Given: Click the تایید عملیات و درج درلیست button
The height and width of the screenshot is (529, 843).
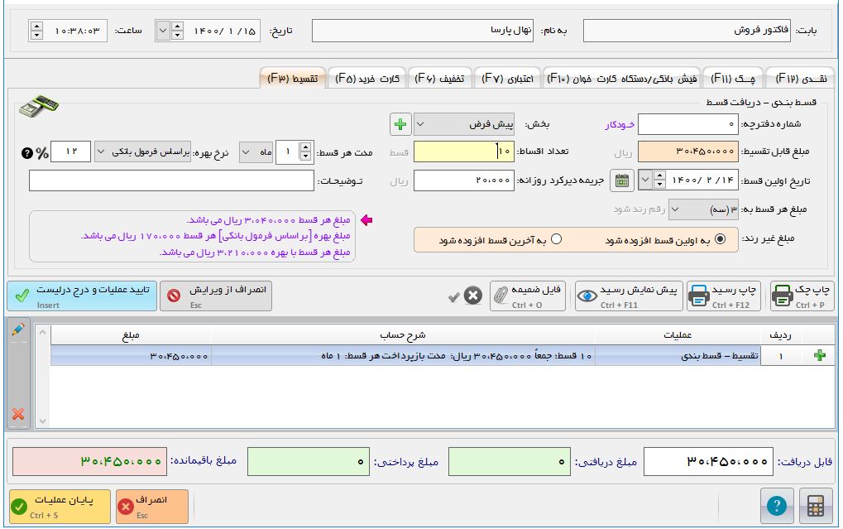Looking at the screenshot, I should click(81, 296).
